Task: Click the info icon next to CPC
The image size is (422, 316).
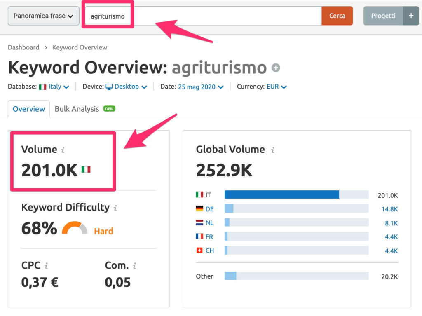Action: [x=46, y=266]
